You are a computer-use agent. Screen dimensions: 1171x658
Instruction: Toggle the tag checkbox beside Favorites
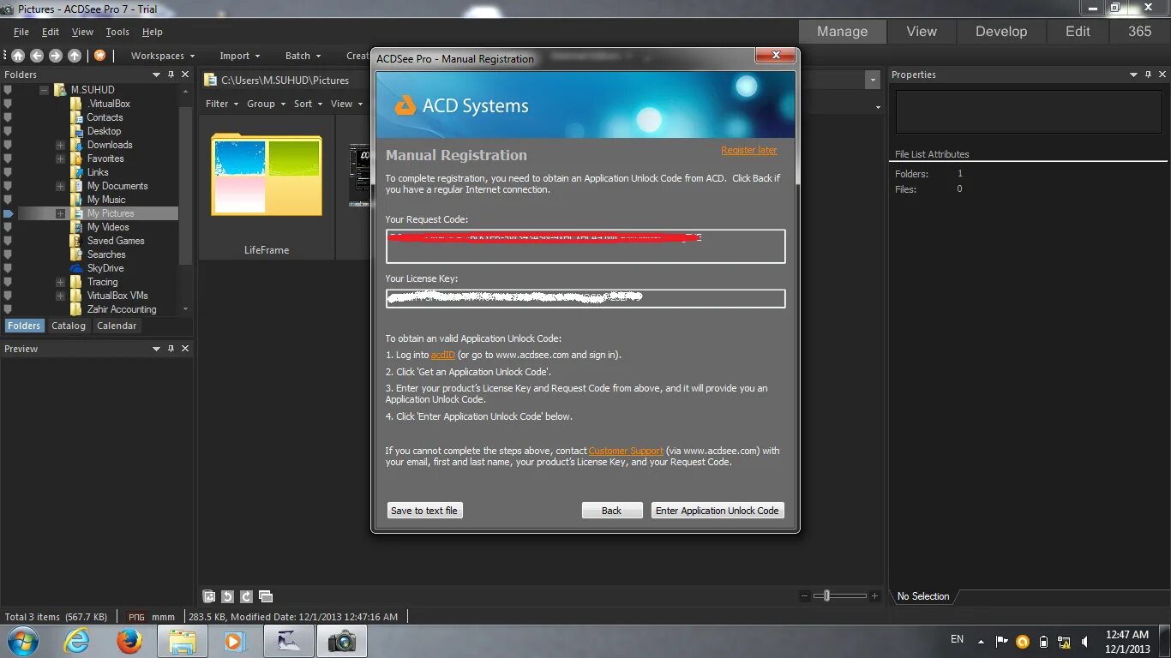8,159
